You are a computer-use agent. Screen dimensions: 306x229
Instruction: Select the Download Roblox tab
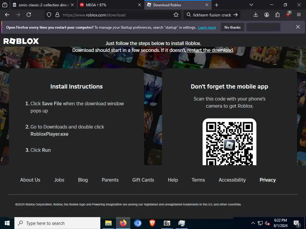click(178, 5)
